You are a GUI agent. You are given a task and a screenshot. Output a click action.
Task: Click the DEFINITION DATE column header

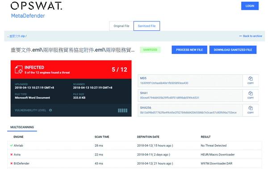pyautogui.click(x=148, y=137)
